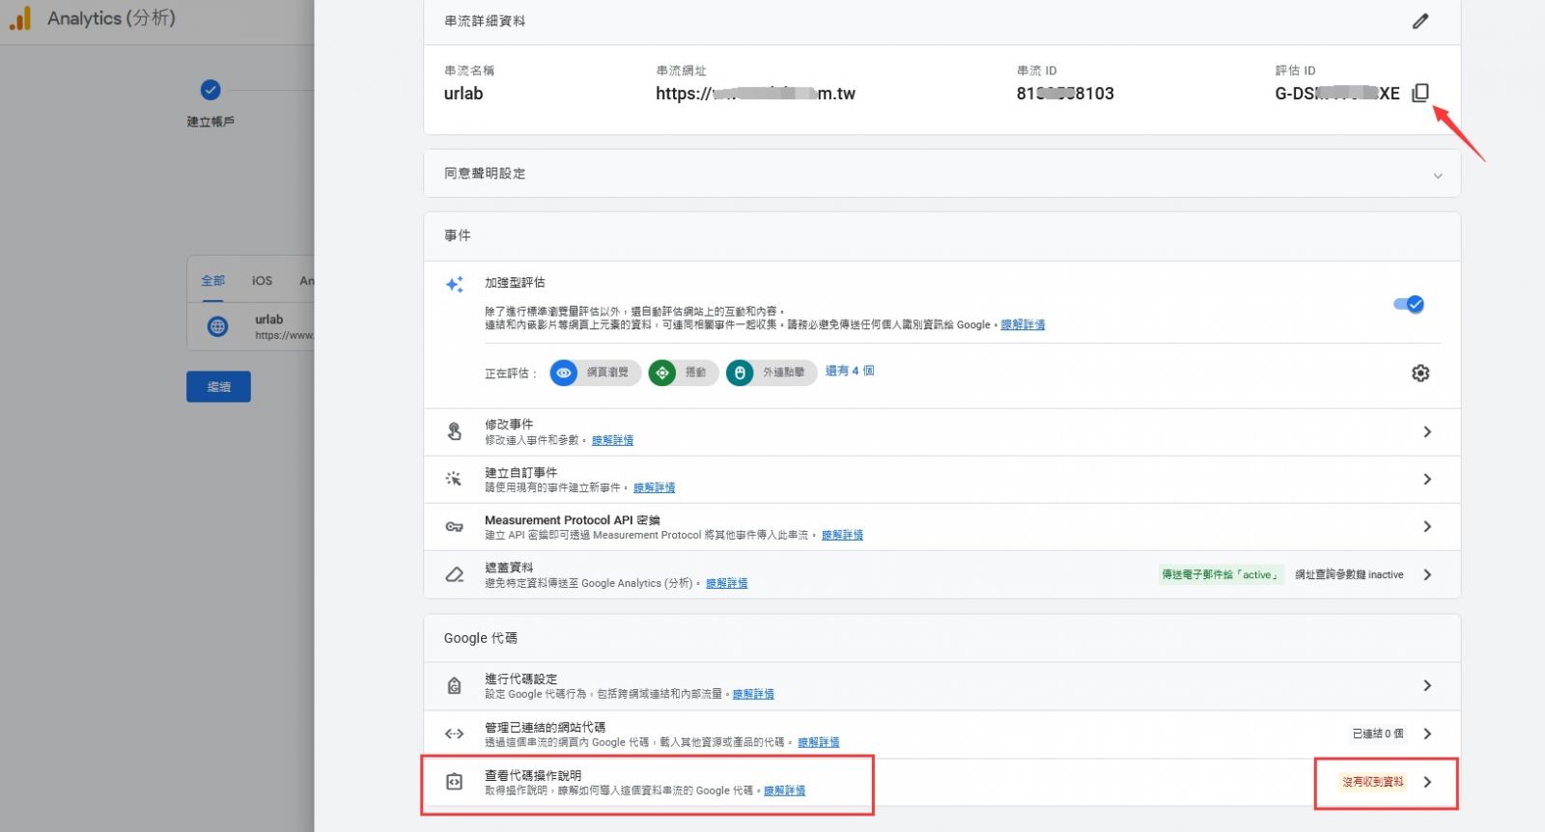Open 查看代碼操作說明 row chevron
Screen dimensions: 1545x832
[1427, 782]
